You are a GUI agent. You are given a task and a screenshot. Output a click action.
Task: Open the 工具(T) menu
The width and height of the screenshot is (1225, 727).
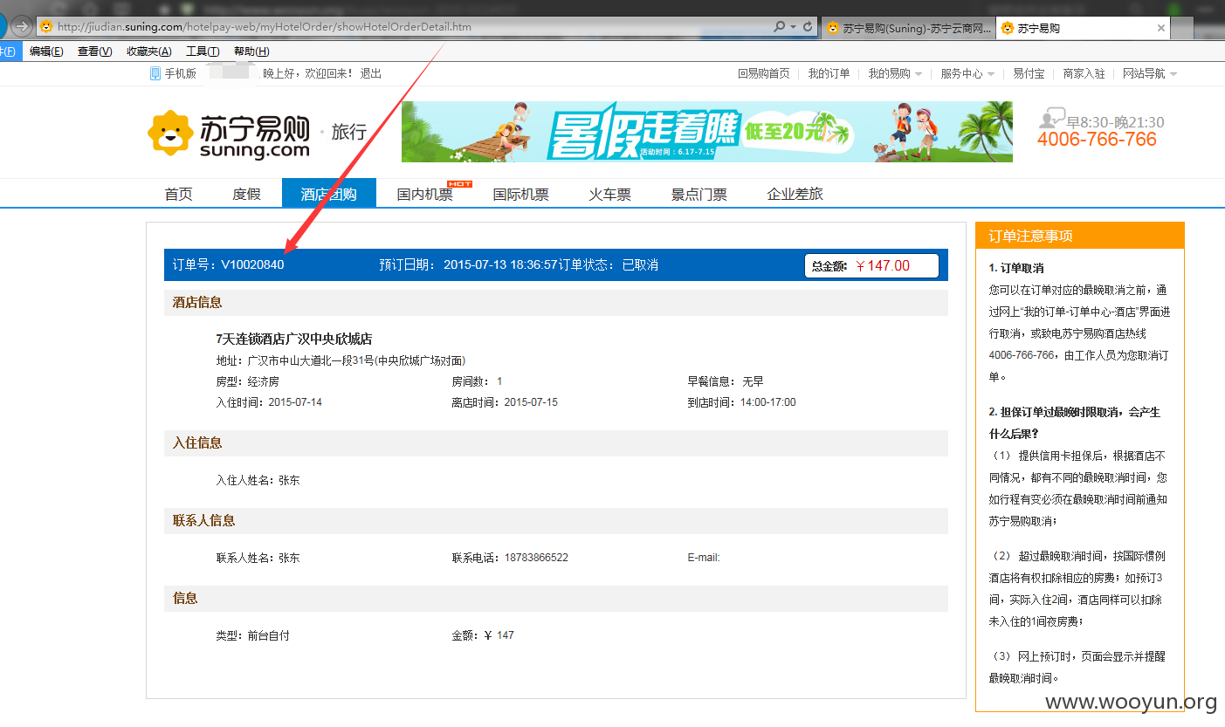point(203,51)
